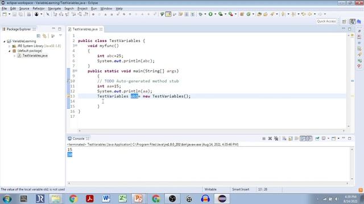The width and height of the screenshot is (364, 204).
Task: Fold the main method at line 8
Action: click(76, 71)
